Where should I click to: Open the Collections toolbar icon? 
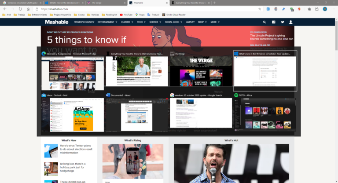[309, 9]
